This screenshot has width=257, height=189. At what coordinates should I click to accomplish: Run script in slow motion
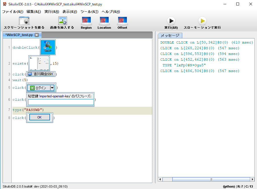(x=202, y=21)
